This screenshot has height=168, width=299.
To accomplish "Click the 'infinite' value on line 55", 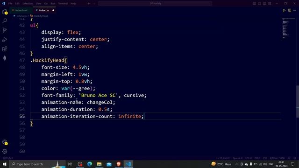I will tap(130, 116).
